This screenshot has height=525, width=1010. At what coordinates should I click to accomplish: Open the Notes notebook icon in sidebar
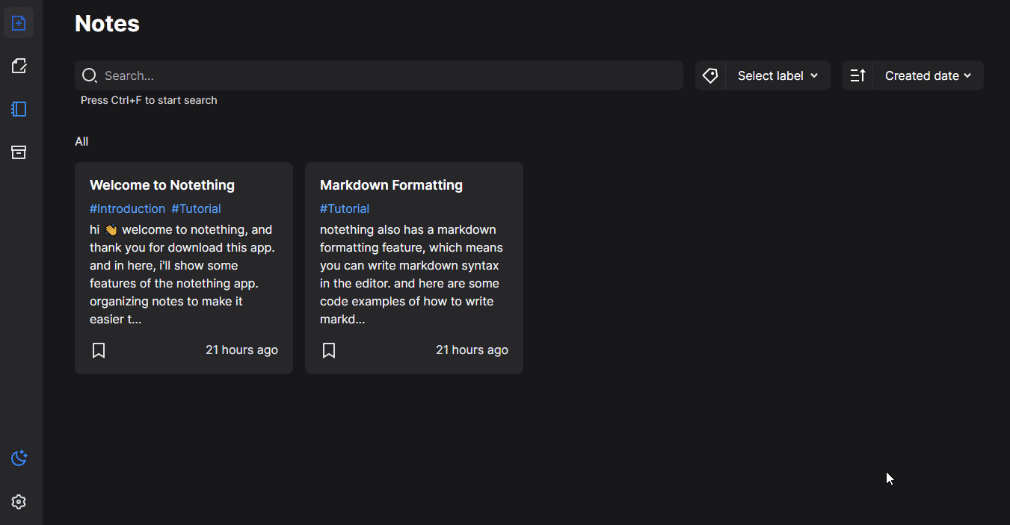point(19,109)
